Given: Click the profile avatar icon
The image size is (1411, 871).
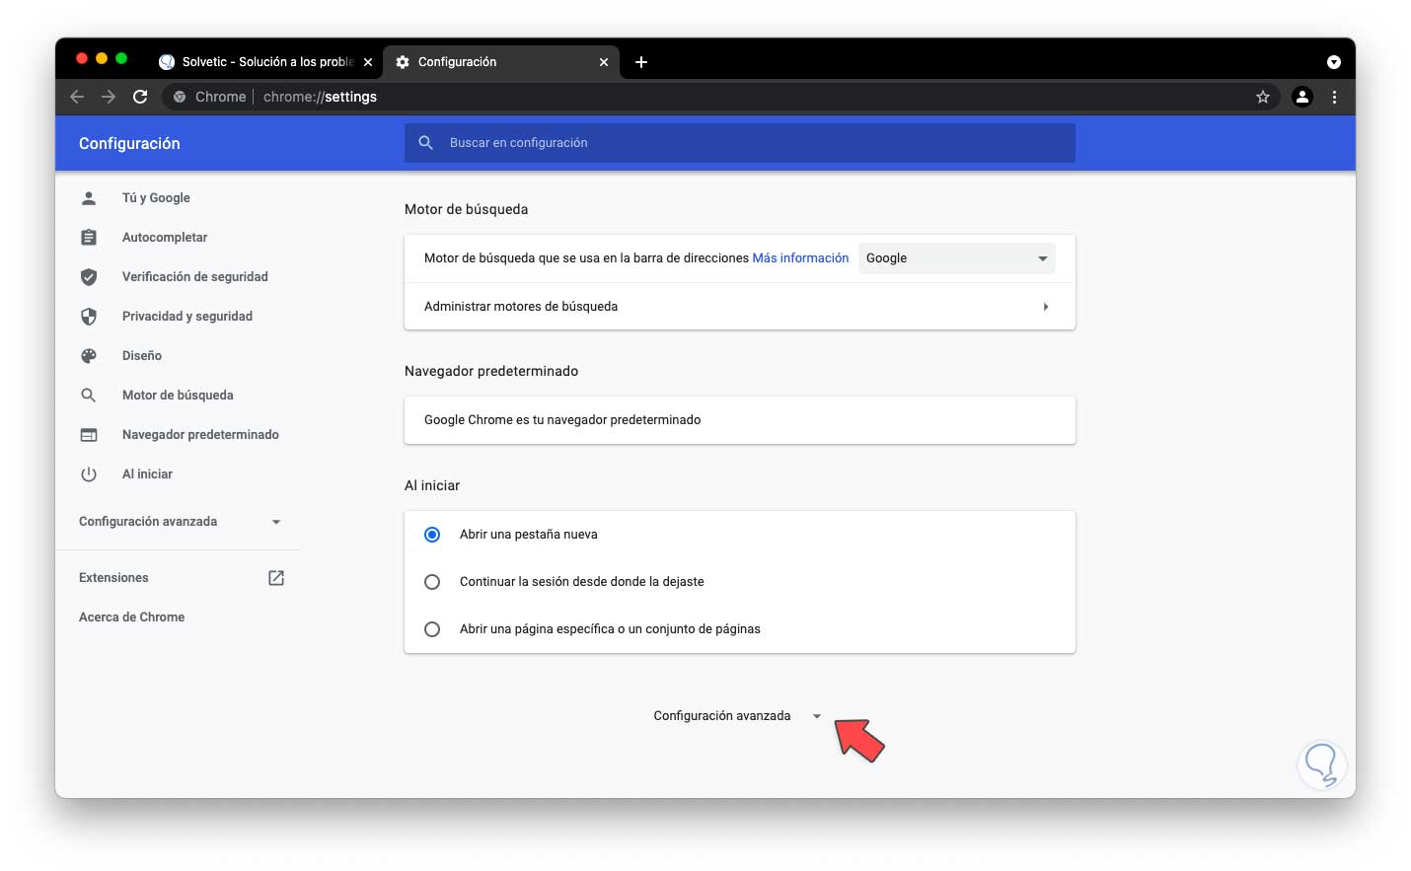Looking at the screenshot, I should tap(1302, 97).
